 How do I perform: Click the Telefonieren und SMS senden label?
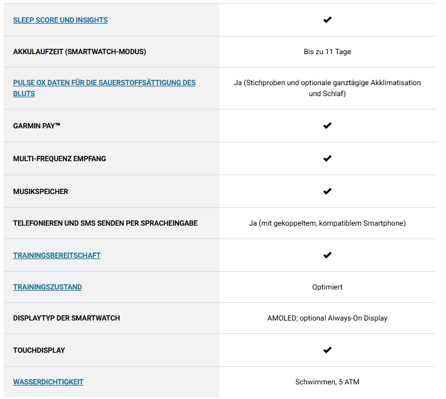point(105,223)
